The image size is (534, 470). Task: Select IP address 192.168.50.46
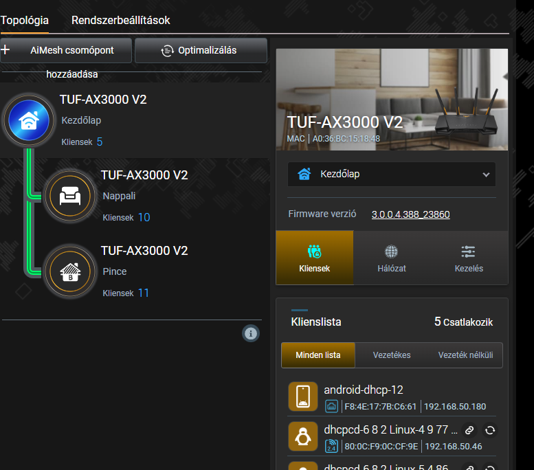(454, 446)
